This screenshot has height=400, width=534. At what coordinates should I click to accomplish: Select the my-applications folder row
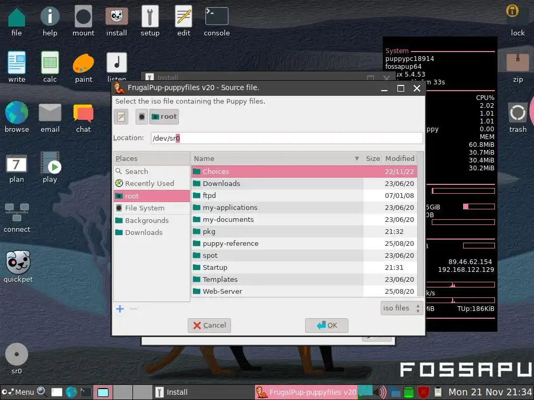point(304,207)
